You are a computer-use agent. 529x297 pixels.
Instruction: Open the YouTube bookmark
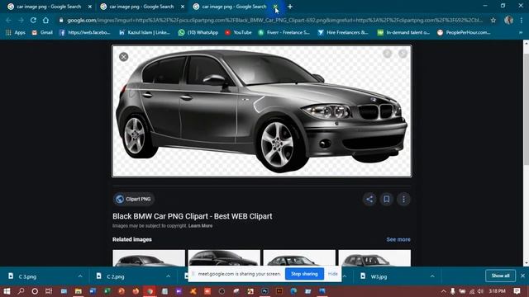coord(238,32)
